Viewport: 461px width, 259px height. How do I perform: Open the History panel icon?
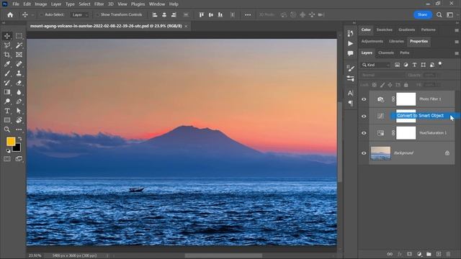click(351, 34)
